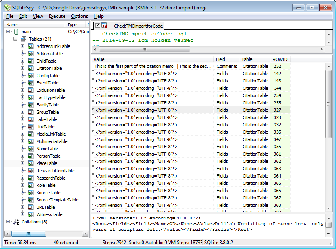Click the ConfigTable table icon

click(x=31, y=76)
